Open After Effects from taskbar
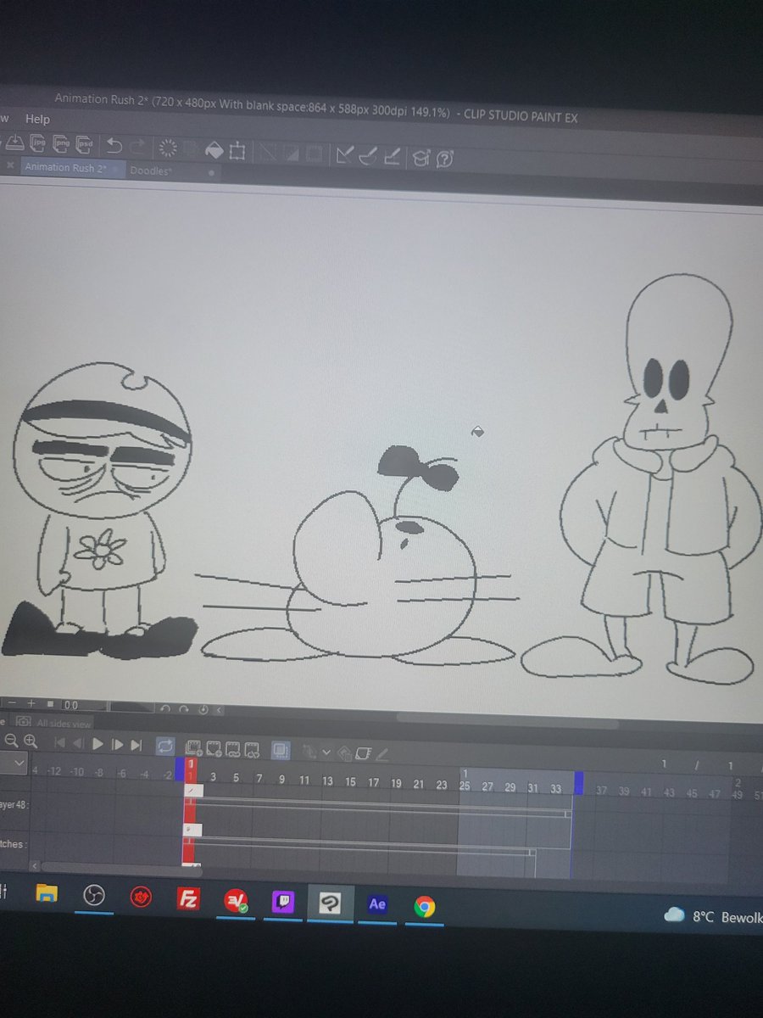The width and height of the screenshot is (763, 1018). coord(377,904)
